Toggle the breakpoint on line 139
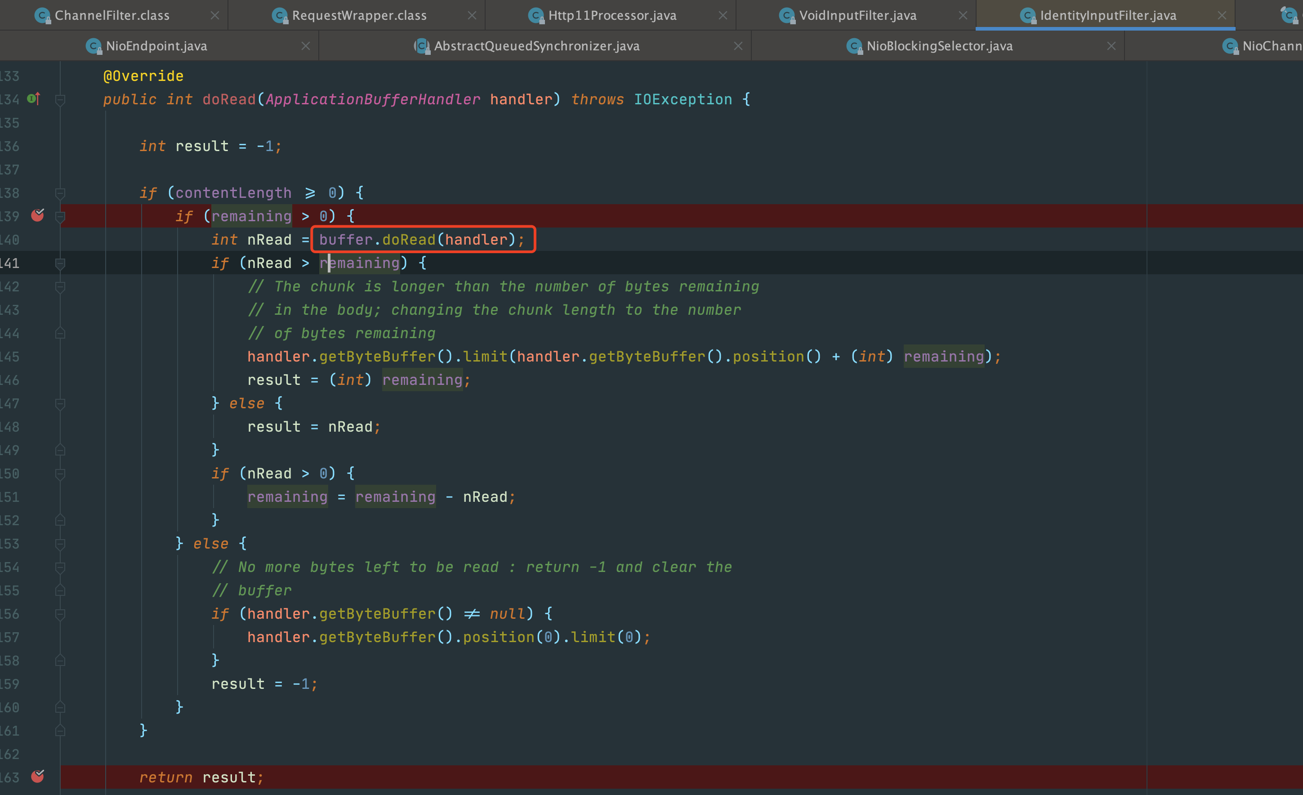 point(38,215)
